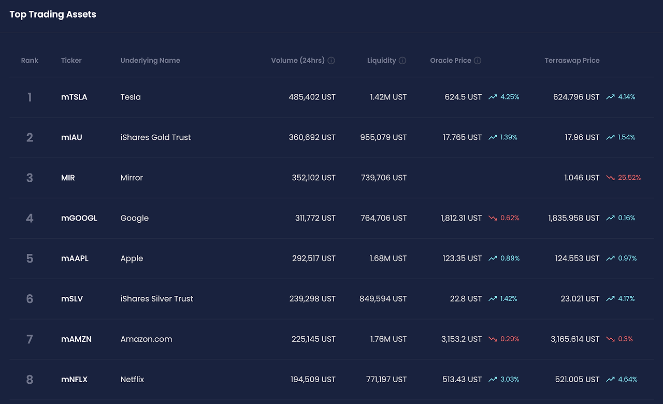The width and height of the screenshot is (663, 404).
Task: Click the 360,692 UST volume value
Action: tap(312, 137)
